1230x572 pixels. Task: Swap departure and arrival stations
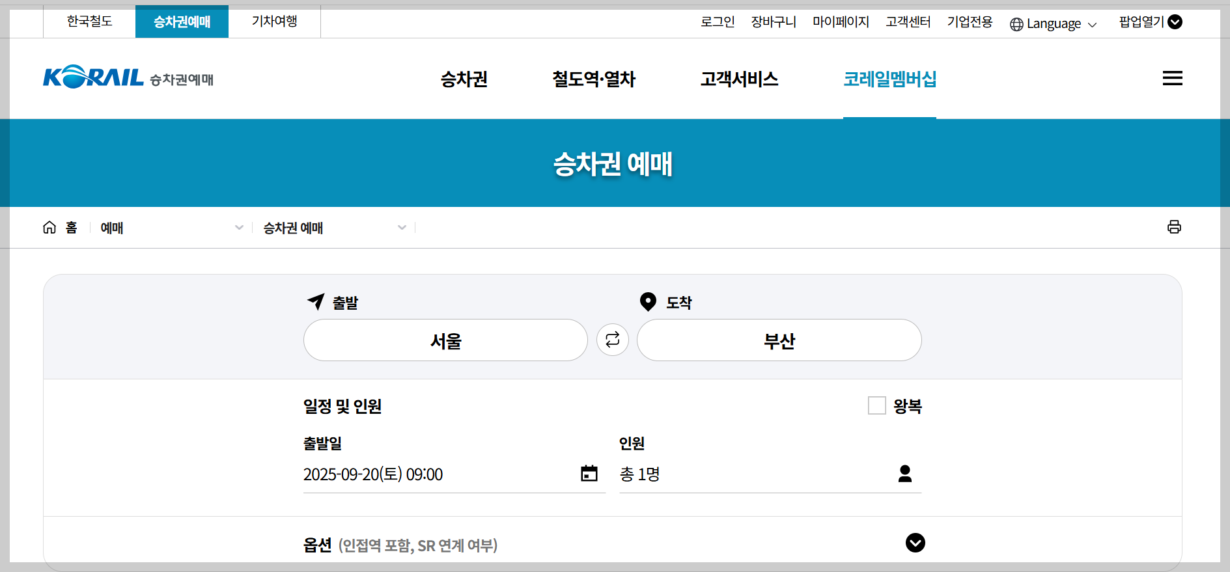(x=612, y=340)
